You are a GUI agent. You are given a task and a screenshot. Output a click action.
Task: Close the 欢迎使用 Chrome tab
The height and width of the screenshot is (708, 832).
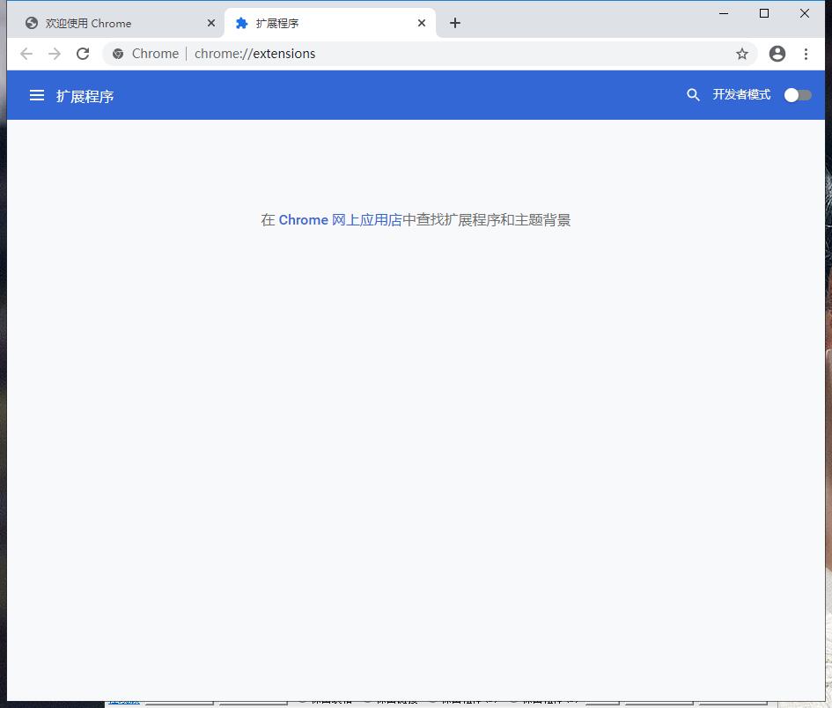(x=210, y=23)
